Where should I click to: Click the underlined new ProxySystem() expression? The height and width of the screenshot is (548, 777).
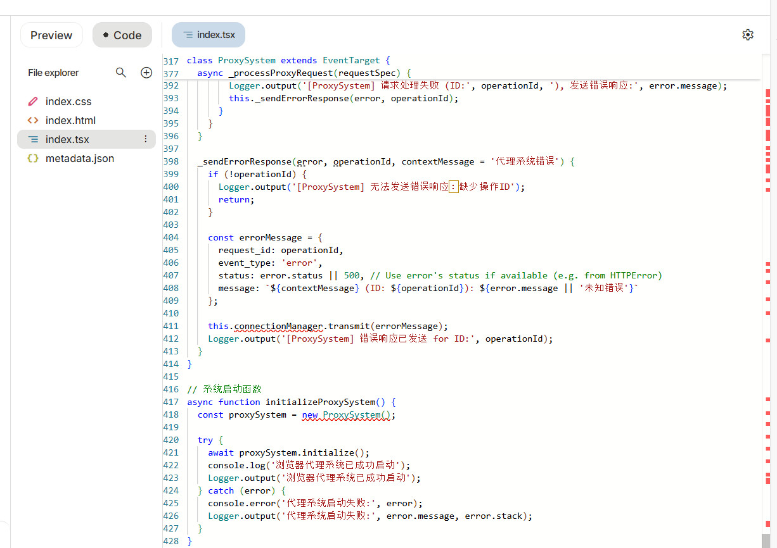pyautogui.click(x=349, y=415)
